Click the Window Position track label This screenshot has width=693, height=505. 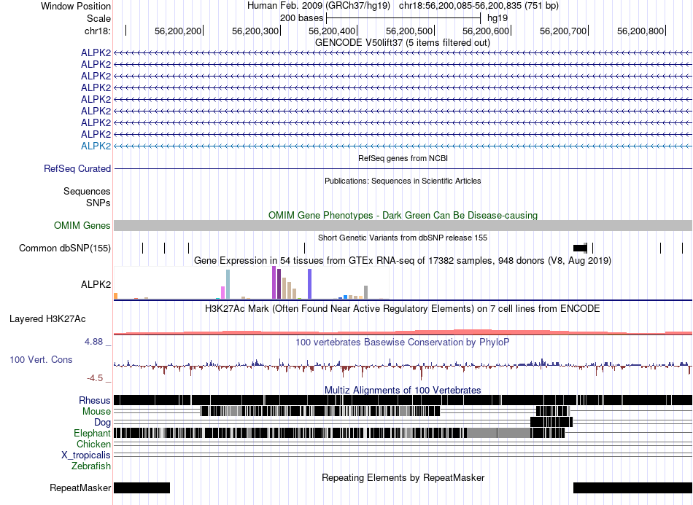pos(76,6)
